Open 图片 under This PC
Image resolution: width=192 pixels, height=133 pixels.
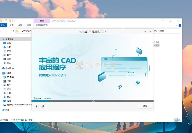(7, 85)
